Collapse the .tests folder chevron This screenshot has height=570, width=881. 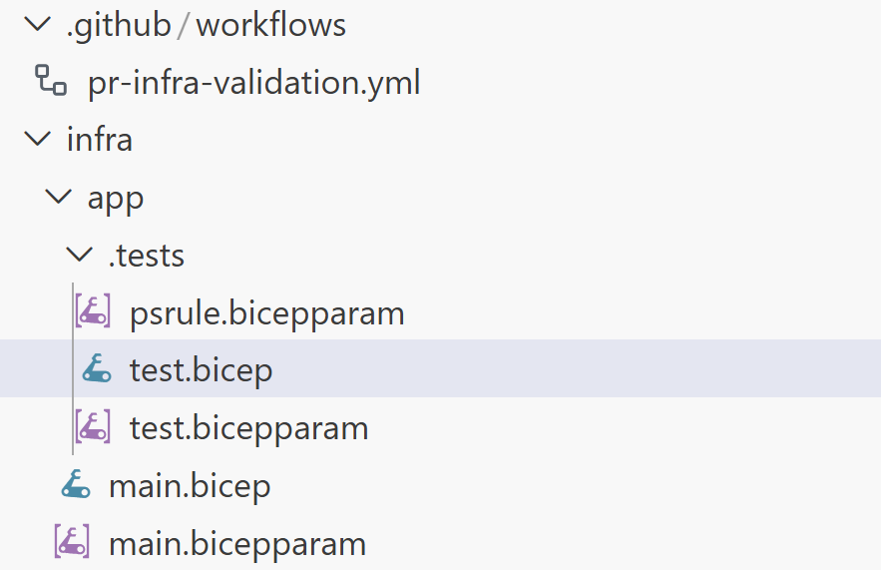[x=80, y=255]
